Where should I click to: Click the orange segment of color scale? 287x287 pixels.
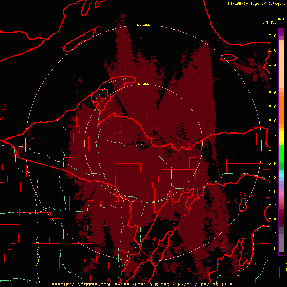282,110
